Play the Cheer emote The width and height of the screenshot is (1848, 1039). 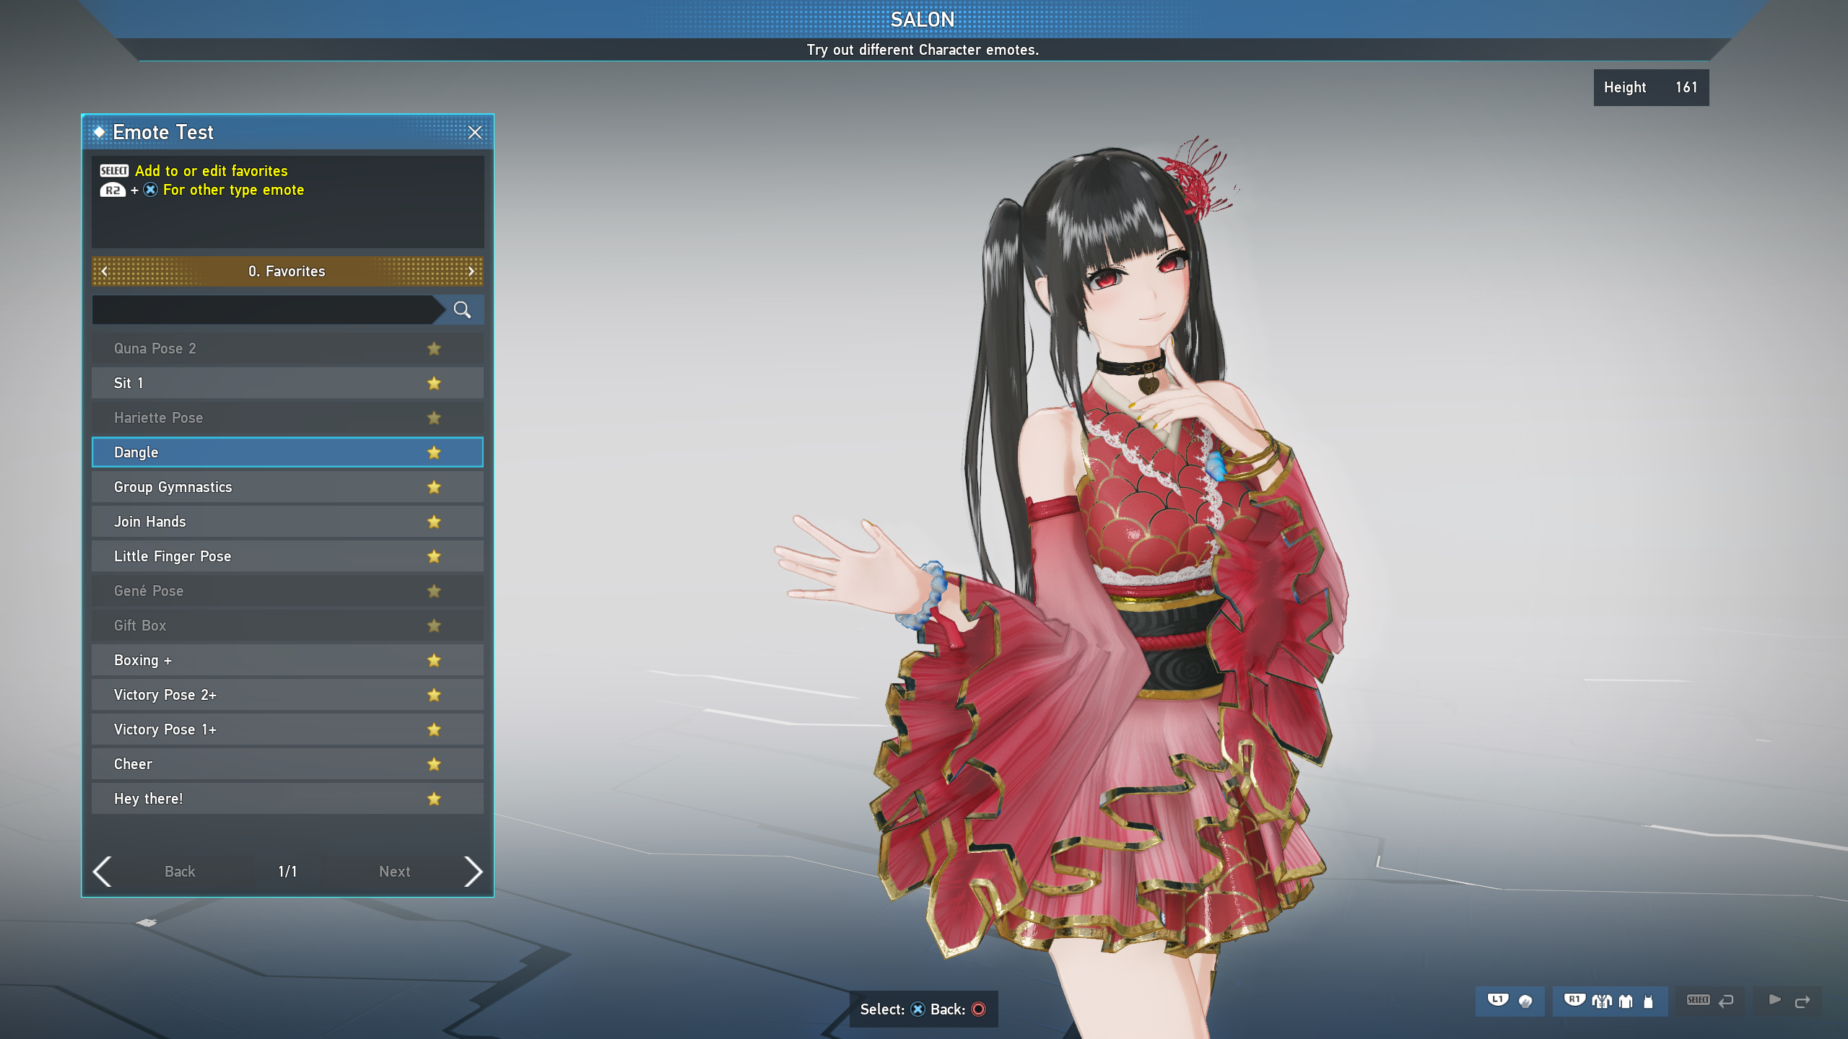point(287,764)
